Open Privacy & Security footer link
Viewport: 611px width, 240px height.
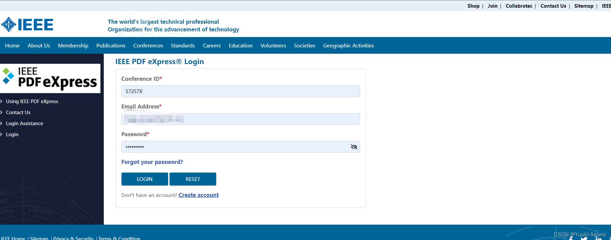point(73,238)
